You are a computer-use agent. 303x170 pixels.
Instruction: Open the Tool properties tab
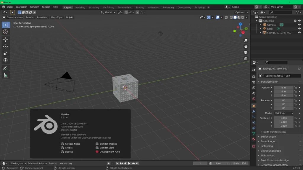(254, 70)
